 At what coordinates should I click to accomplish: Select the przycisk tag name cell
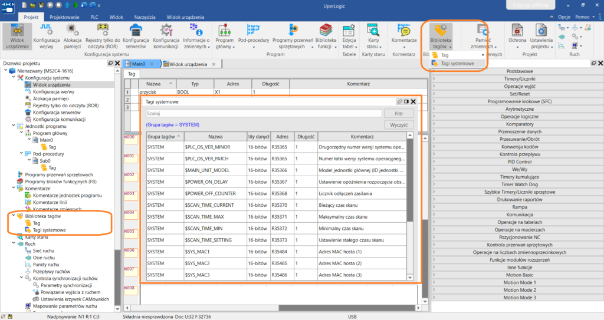click(x=157, y=92)
